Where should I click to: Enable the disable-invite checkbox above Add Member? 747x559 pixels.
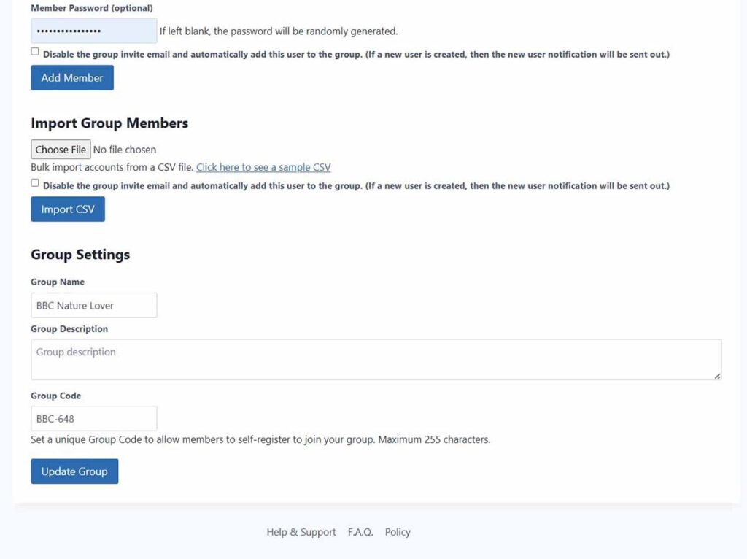[35, 52]
